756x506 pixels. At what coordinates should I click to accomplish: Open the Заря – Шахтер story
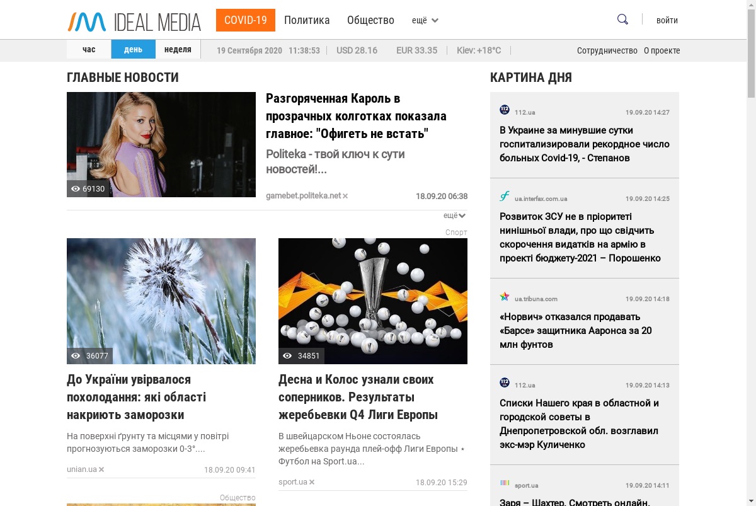pyautogui.click(x=575, y=502)
